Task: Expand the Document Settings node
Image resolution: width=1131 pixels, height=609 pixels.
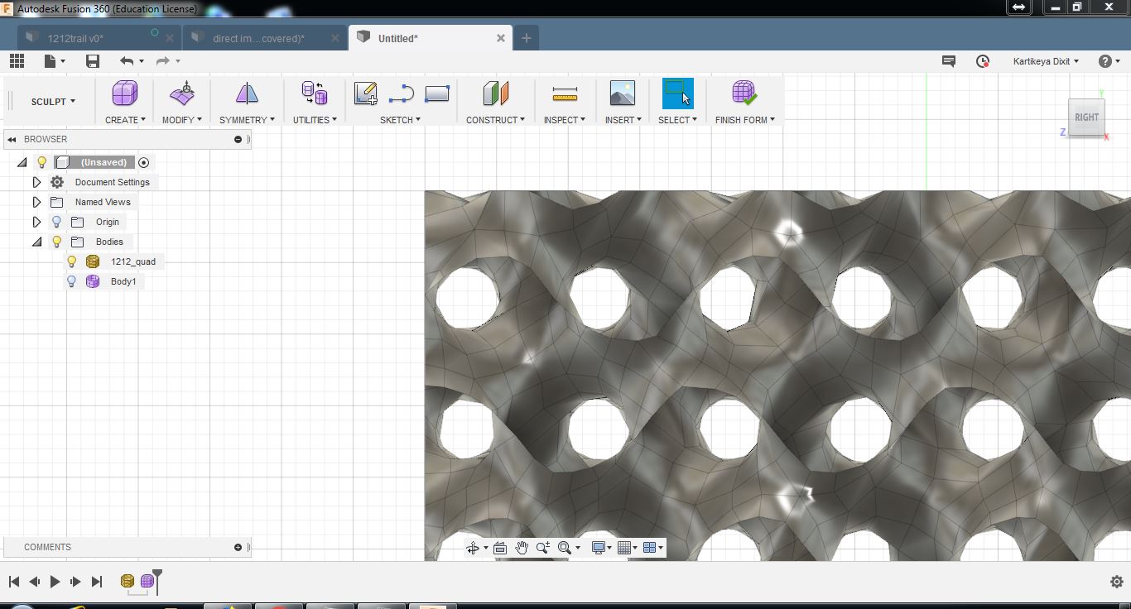Action: [x=36, y=182]
